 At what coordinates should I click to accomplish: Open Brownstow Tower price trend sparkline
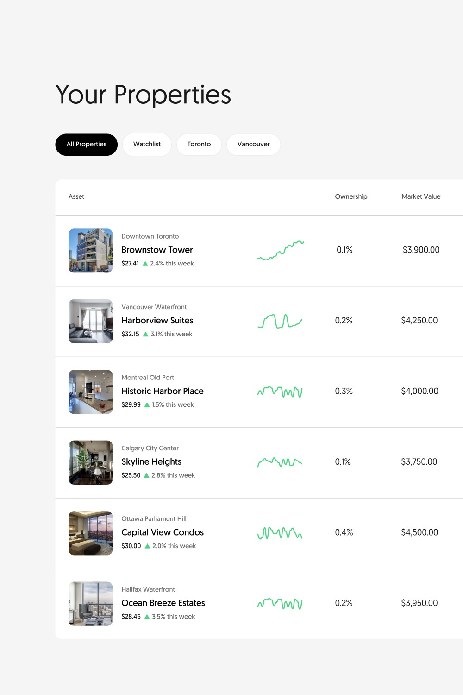click(281, 250)
